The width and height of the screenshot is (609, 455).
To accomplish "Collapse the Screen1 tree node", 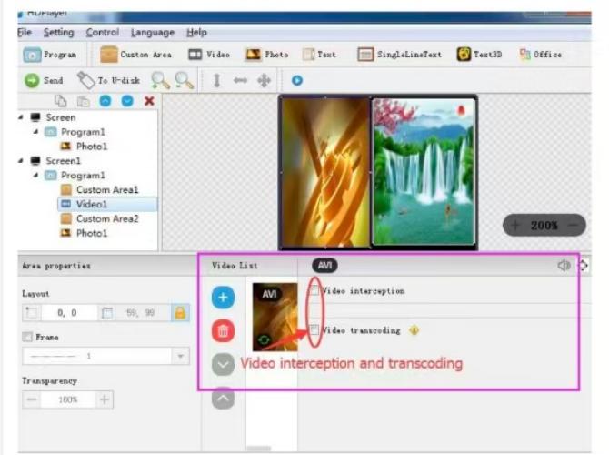I will (x=22, y=161).
